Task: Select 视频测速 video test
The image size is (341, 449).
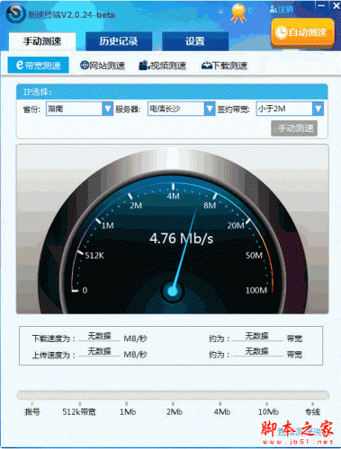Action: click(x=163, y=66)
